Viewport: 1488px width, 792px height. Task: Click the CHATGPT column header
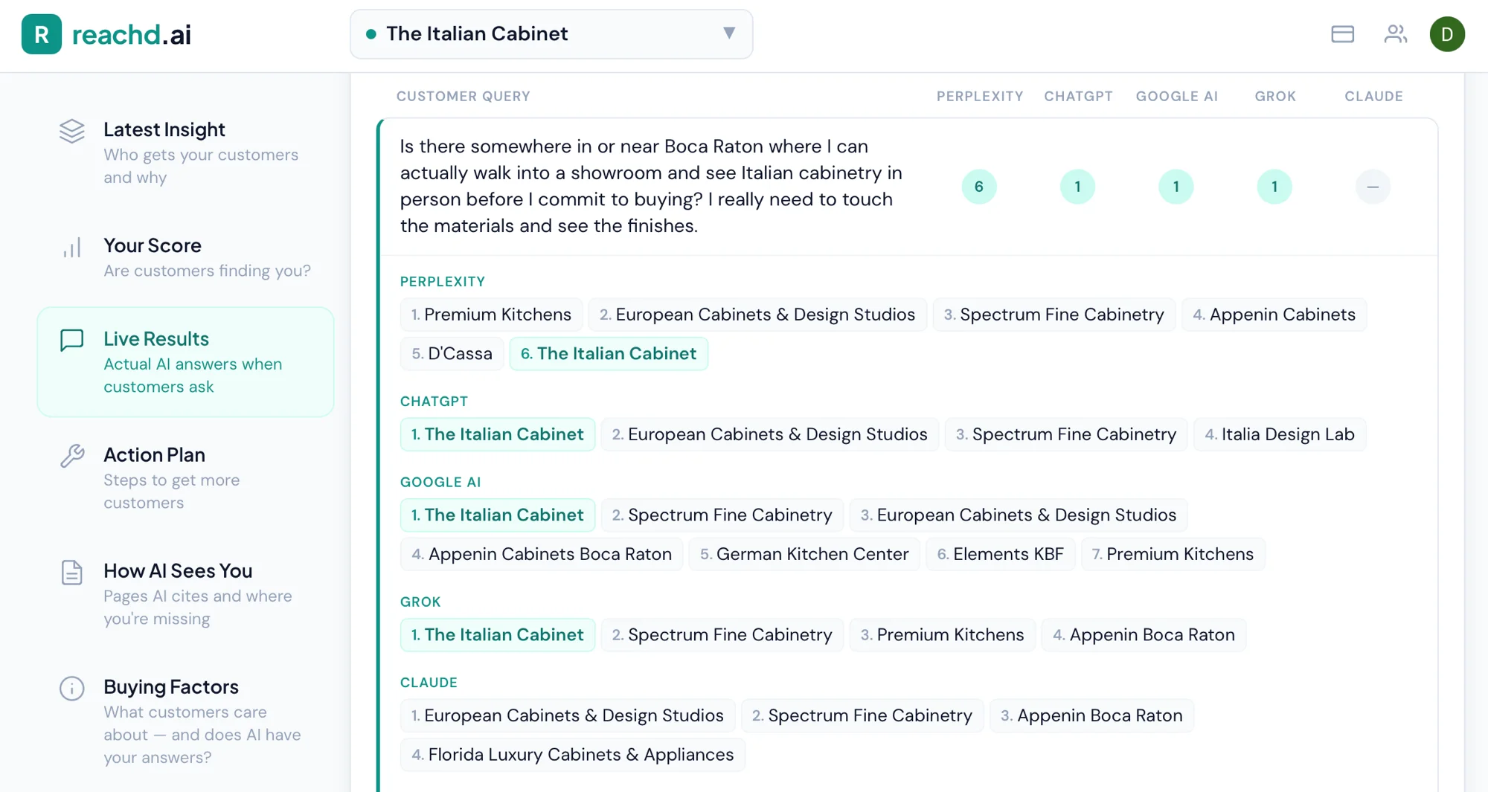[x=1078, y=97]
